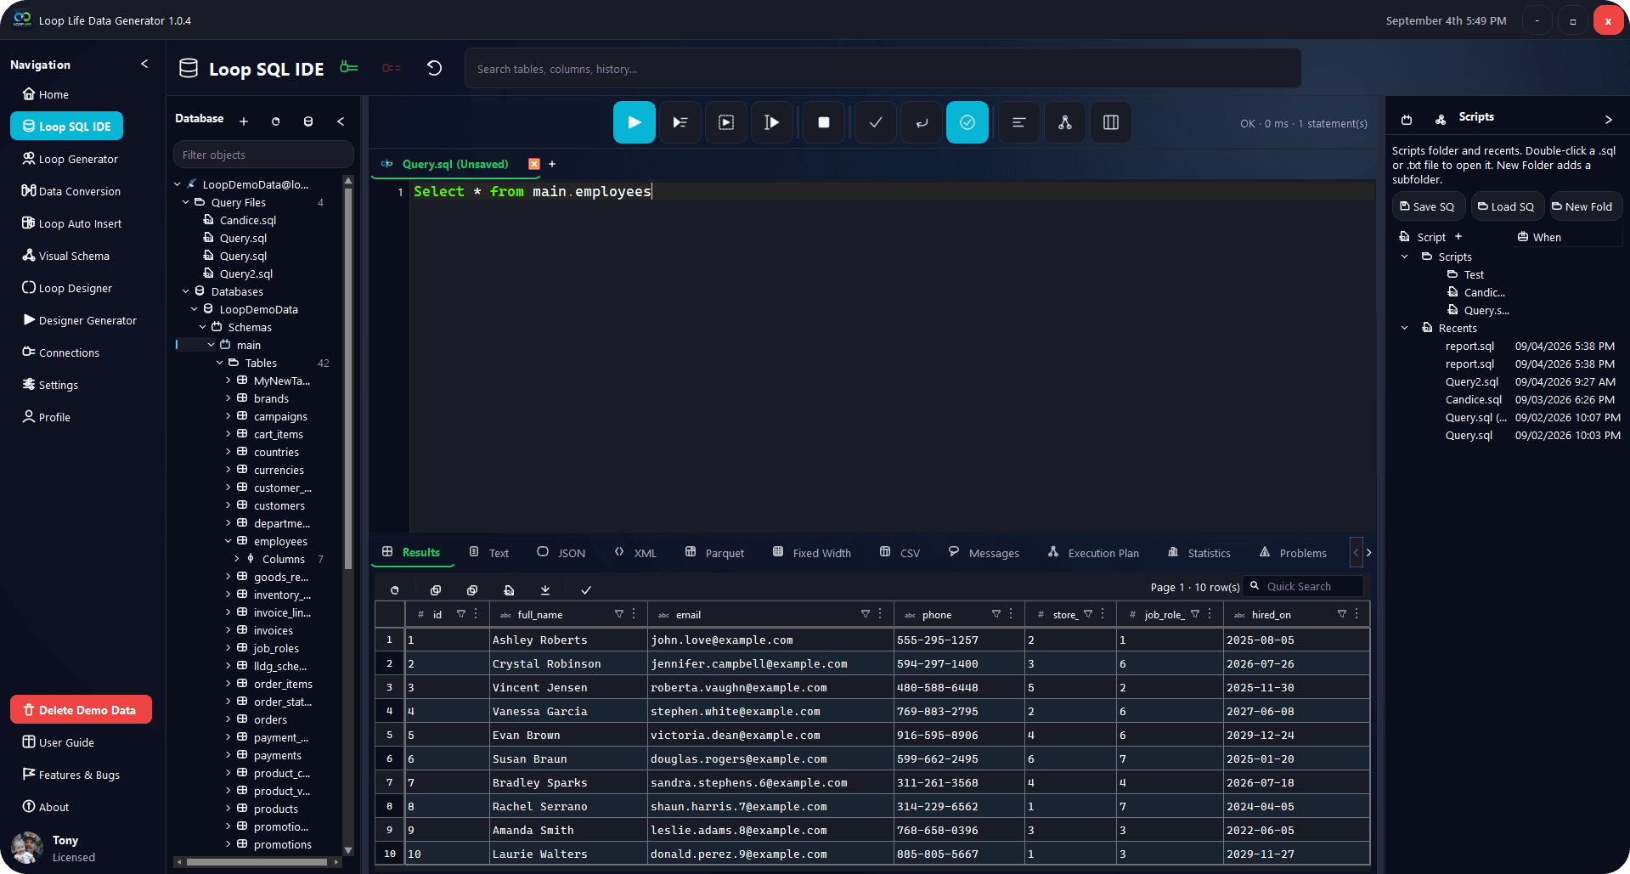This screenshot has height=874, width=1630.
Task: Switch to the Text results tab
Action: point(489,553)
